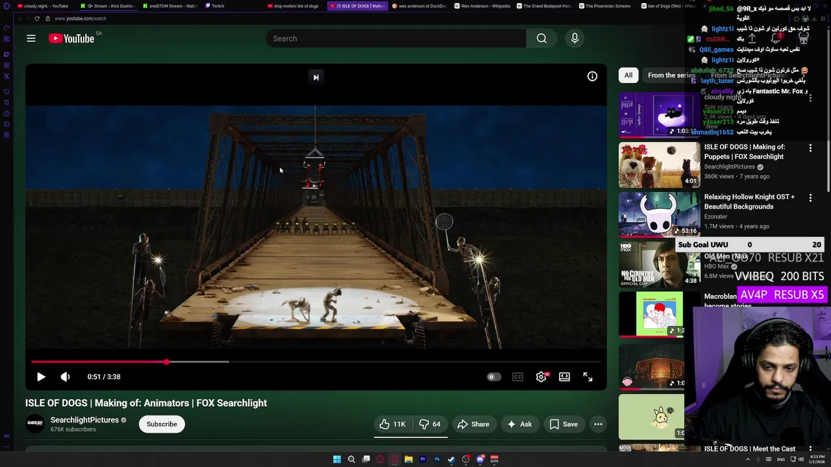Viewport: 831px width, 467px height.
Task: Open taskbar search
Action: click(351, 459)
